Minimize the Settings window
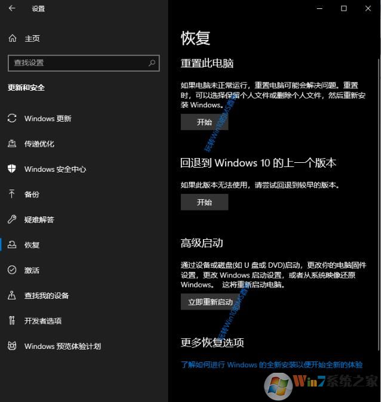The image size is (382, 402). tap(320, 8)
